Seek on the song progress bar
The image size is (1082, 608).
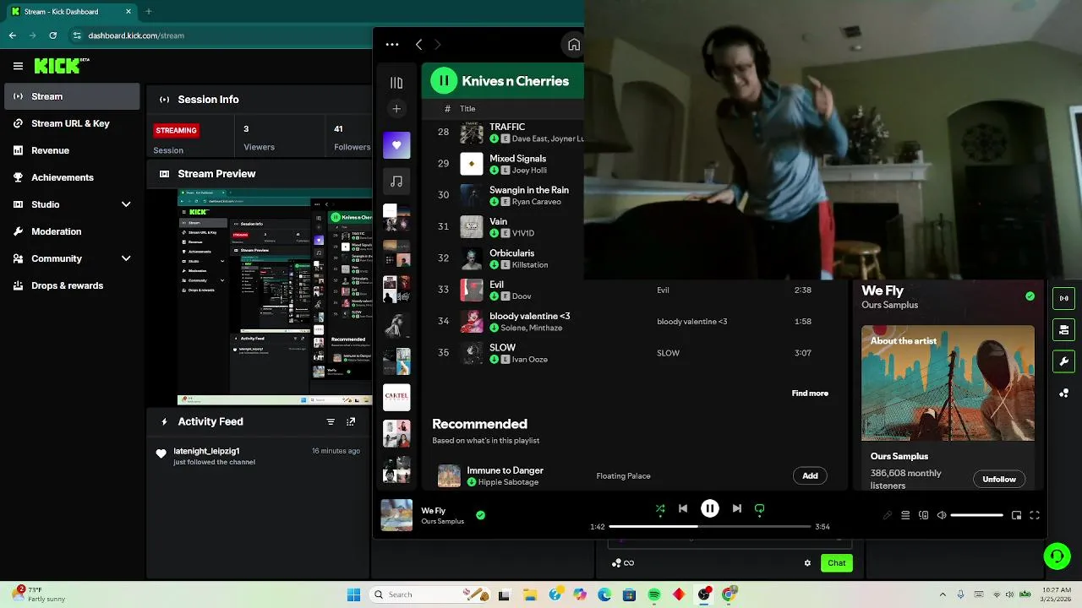coord(710,527)
